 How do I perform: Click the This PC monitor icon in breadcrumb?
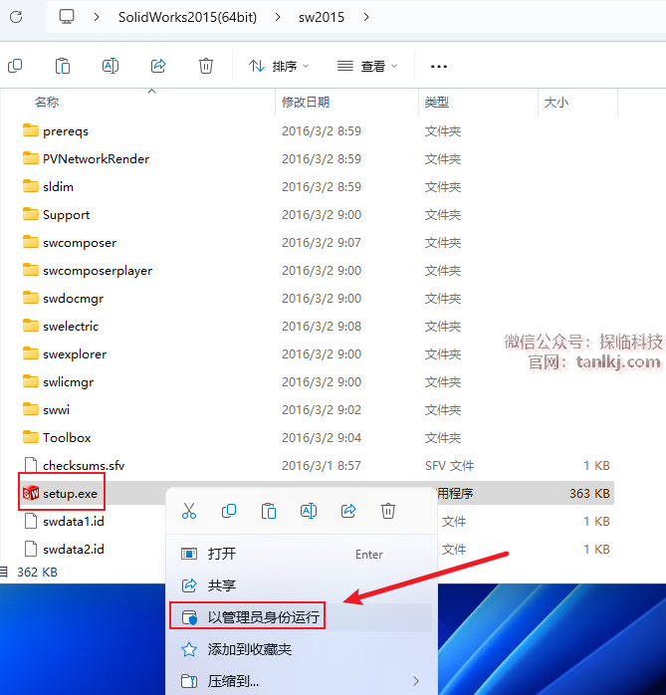67,17
